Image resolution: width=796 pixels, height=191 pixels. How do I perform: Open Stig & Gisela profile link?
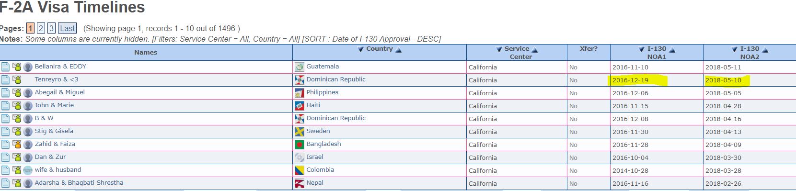coord(54,131)
